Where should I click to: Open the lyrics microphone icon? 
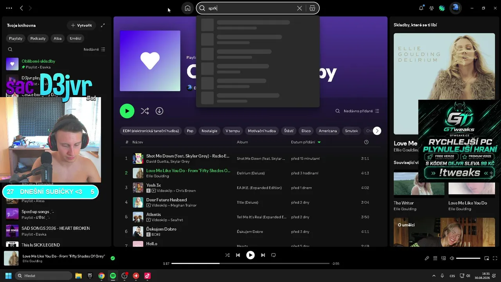pos(427,258)
